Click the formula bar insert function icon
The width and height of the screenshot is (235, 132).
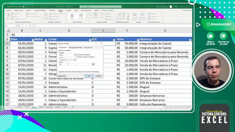[x=30, y=26]
